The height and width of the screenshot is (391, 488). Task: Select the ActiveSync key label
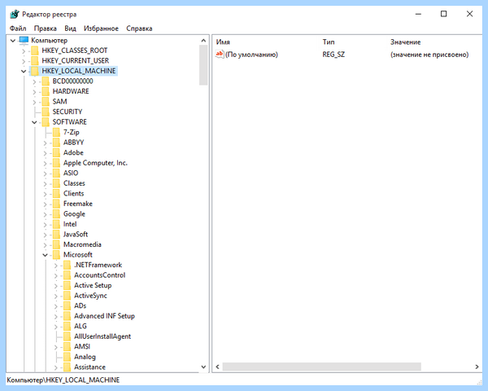click(90, 296)
